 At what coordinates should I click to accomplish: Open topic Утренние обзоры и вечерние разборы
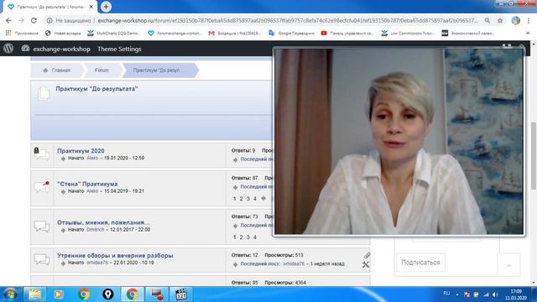pos(115,255)
